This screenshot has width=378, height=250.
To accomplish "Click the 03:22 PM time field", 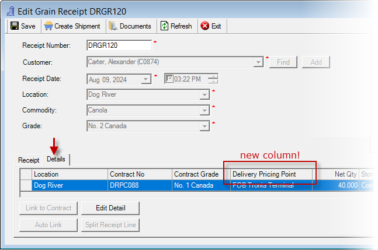I will [x=190, y=79].
